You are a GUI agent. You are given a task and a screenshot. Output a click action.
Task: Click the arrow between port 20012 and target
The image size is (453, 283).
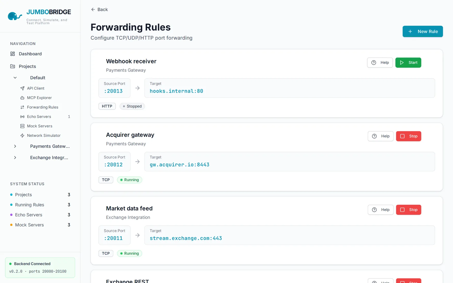pos(137,162)
